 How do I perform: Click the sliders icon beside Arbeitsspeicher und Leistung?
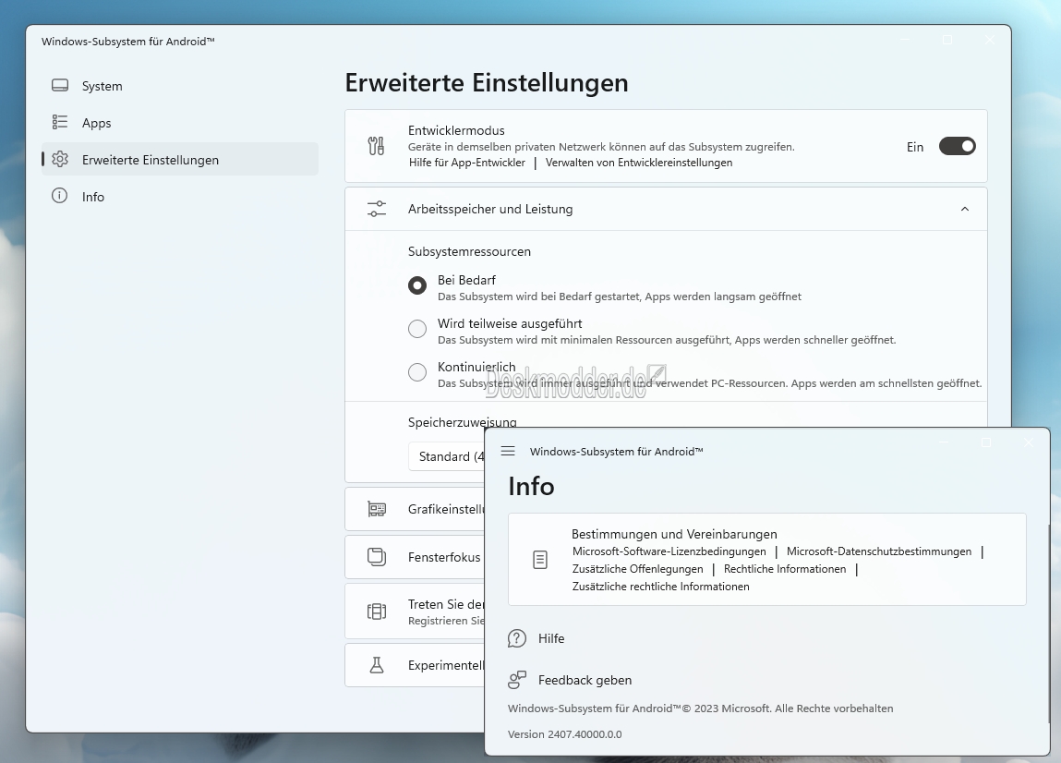click(376, 209)
